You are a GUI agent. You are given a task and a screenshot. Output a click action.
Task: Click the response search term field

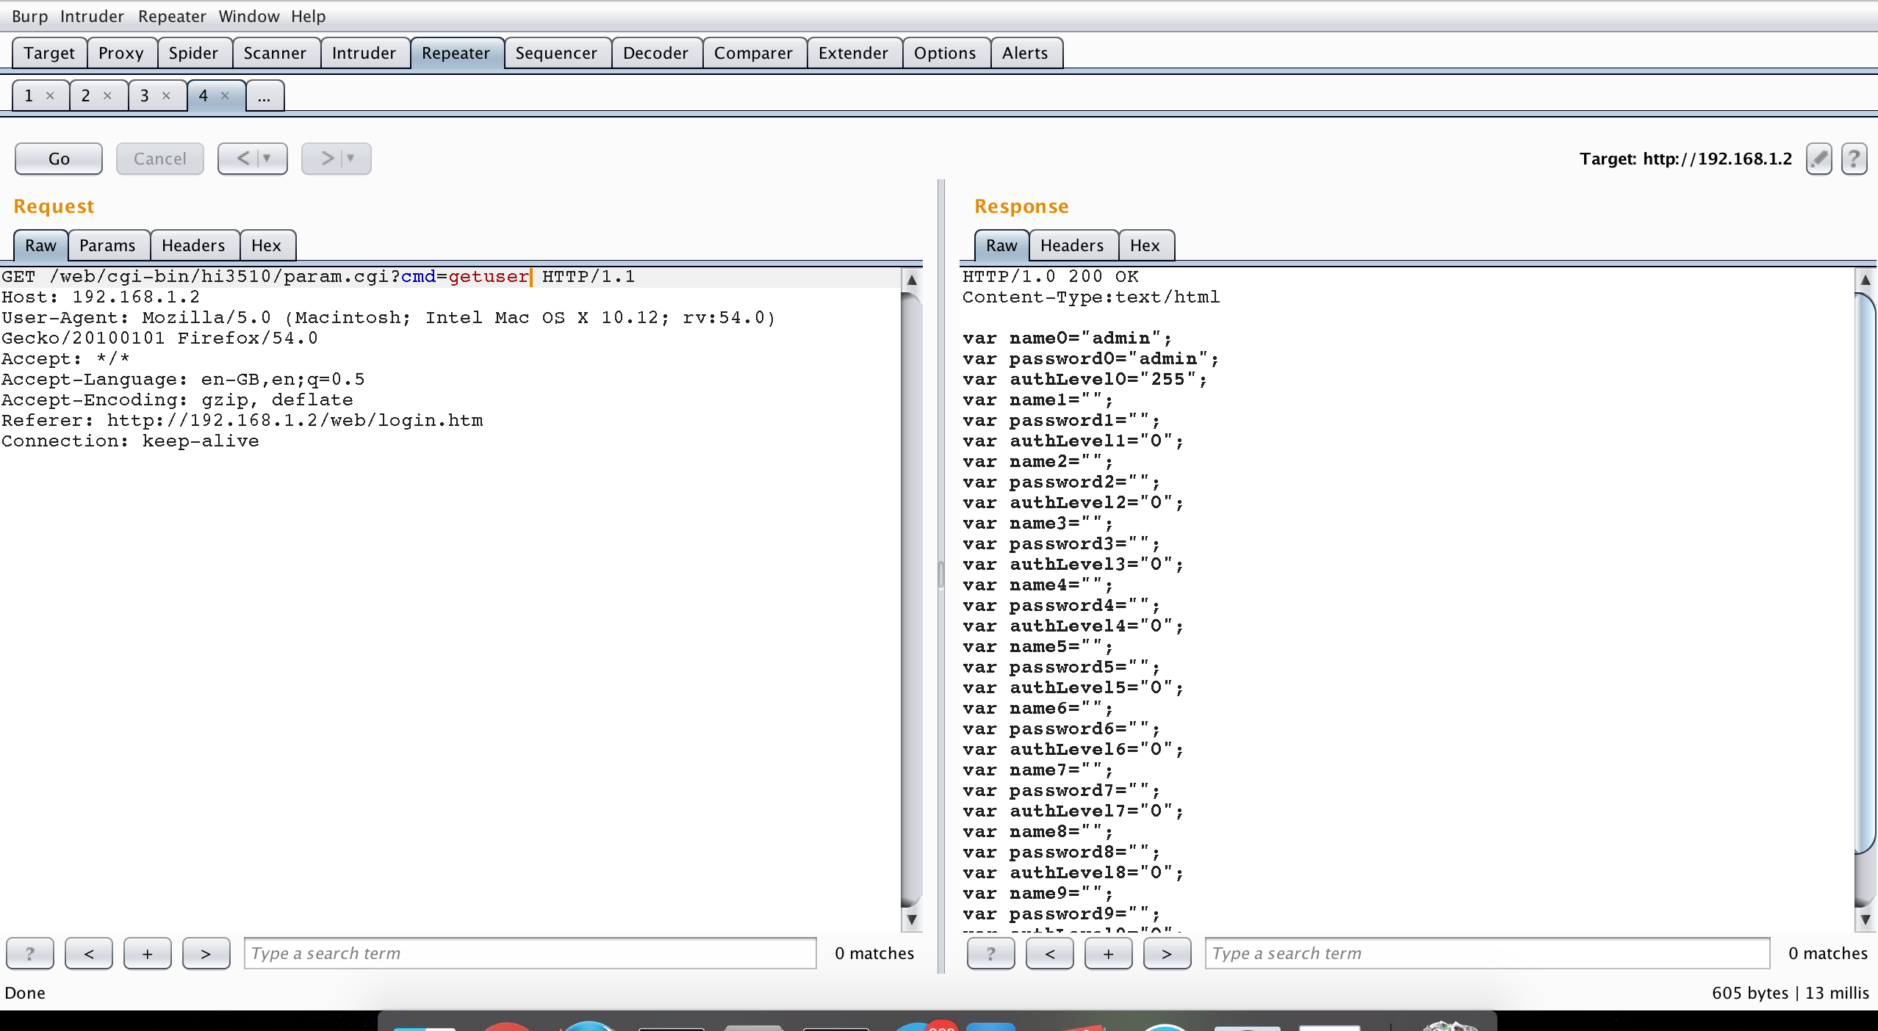point(1487,953)
